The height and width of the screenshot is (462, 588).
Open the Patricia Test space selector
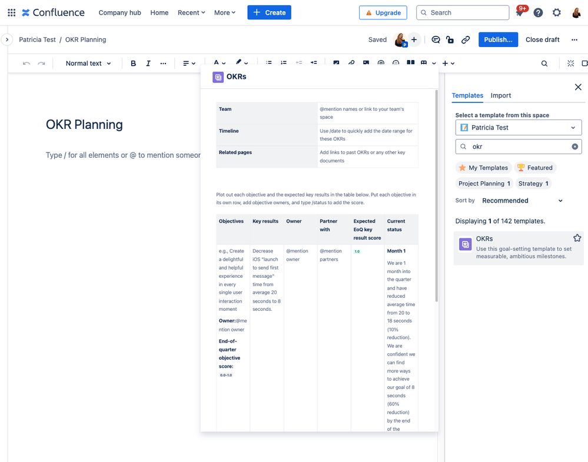coord(518,127)
